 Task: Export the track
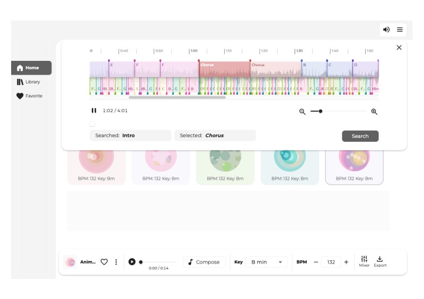tap(380, 261)
